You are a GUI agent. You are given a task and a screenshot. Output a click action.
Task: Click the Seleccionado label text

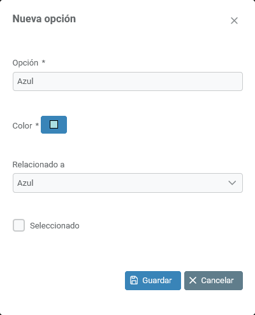click(55, 225)
